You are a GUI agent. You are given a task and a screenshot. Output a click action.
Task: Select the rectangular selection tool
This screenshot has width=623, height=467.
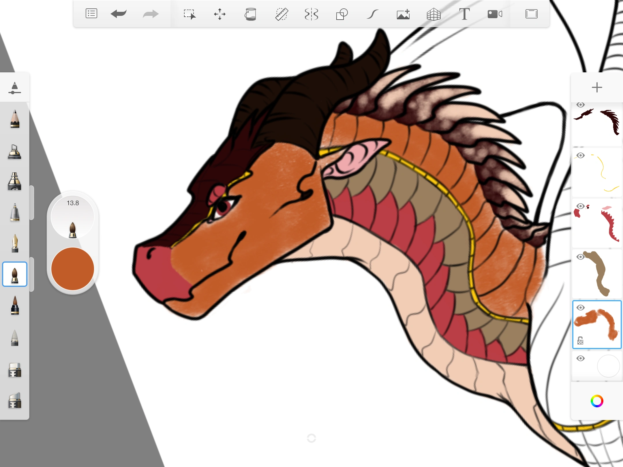[189, 14]
